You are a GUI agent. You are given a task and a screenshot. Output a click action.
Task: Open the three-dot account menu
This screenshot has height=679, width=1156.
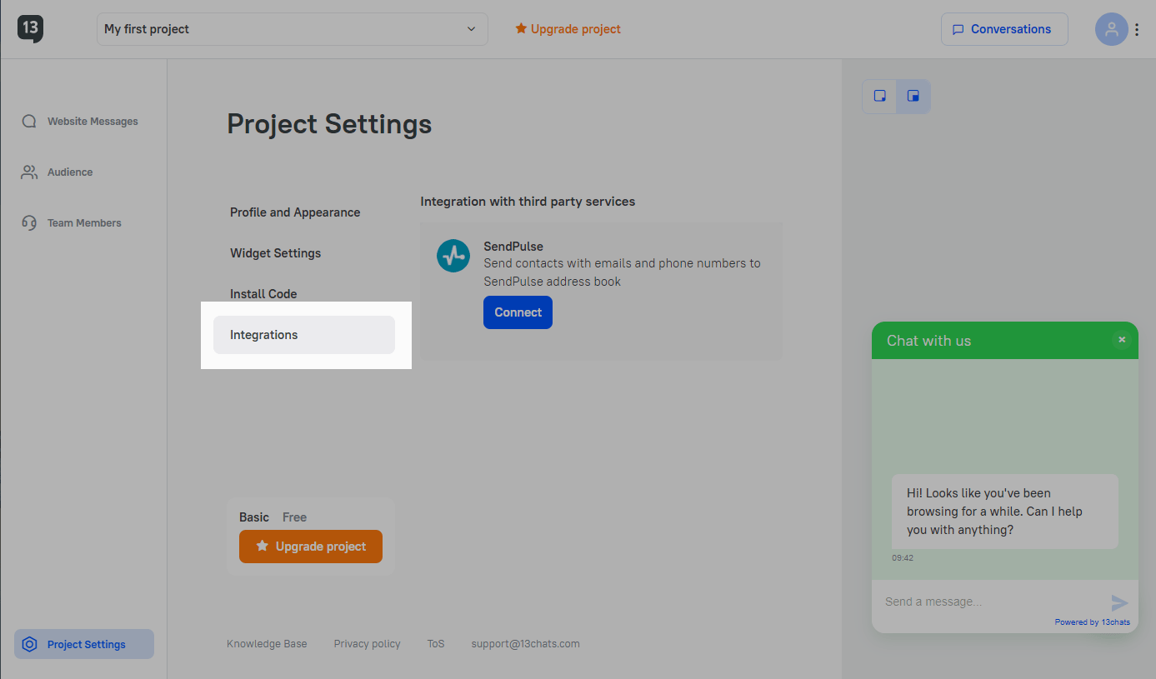click(1137, 29)
